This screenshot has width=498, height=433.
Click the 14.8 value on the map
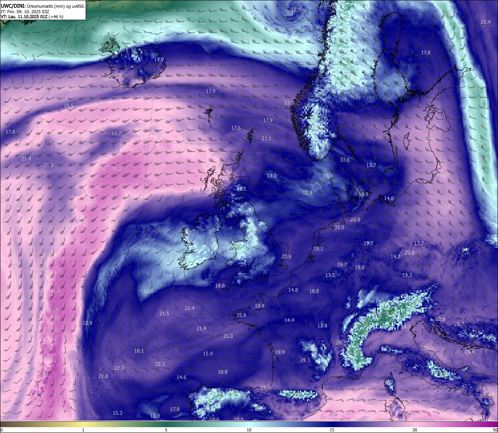(x=293, y=290)
